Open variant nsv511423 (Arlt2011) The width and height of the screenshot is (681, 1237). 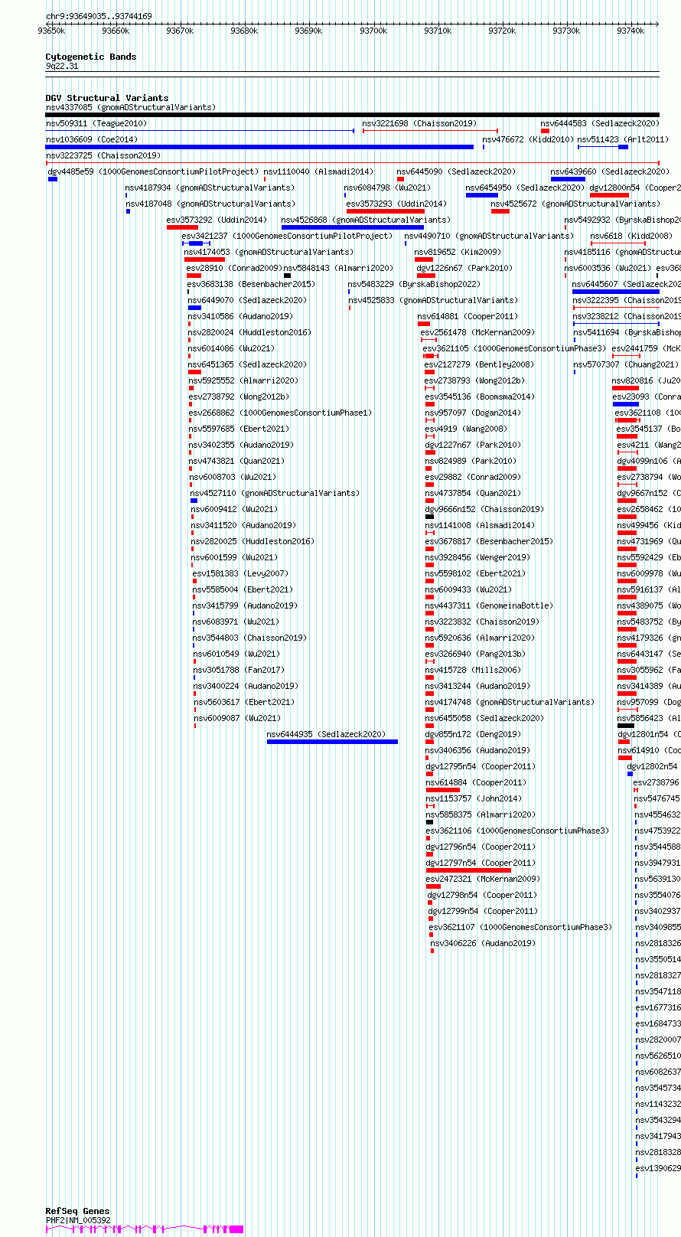[x=623, y=139]
